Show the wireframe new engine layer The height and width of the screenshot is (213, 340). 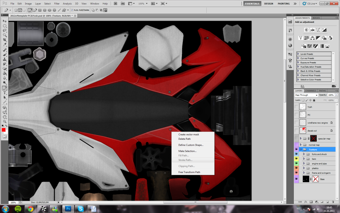(x=297, y=123)
